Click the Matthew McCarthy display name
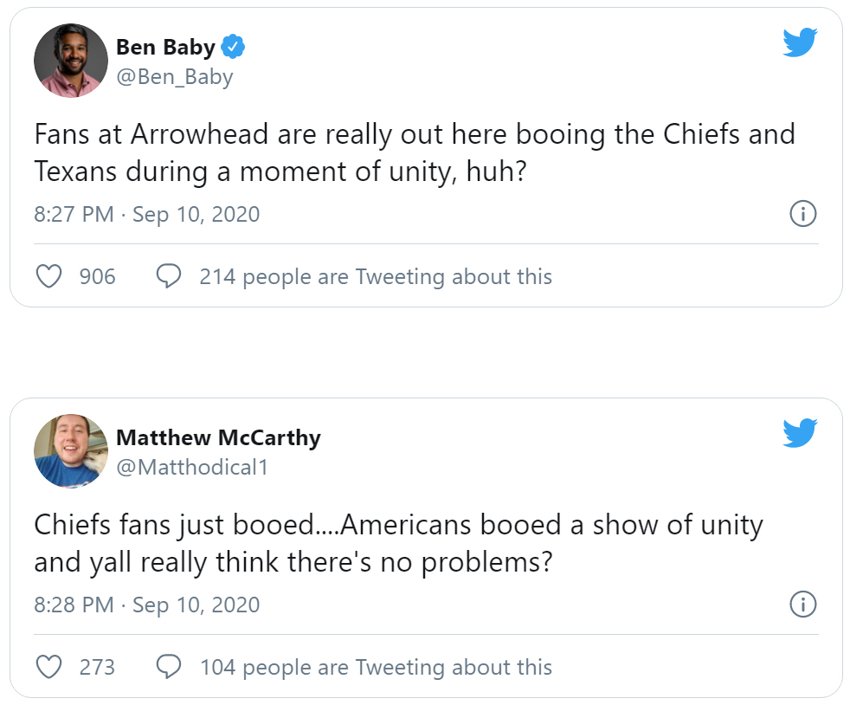Image resolution: width=850 pixels, height=705 pixels. pos(218,437)
